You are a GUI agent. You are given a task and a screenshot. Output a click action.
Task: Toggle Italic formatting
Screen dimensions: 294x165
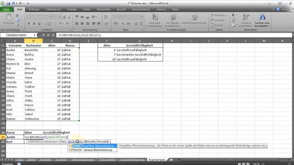click(34, 23)
